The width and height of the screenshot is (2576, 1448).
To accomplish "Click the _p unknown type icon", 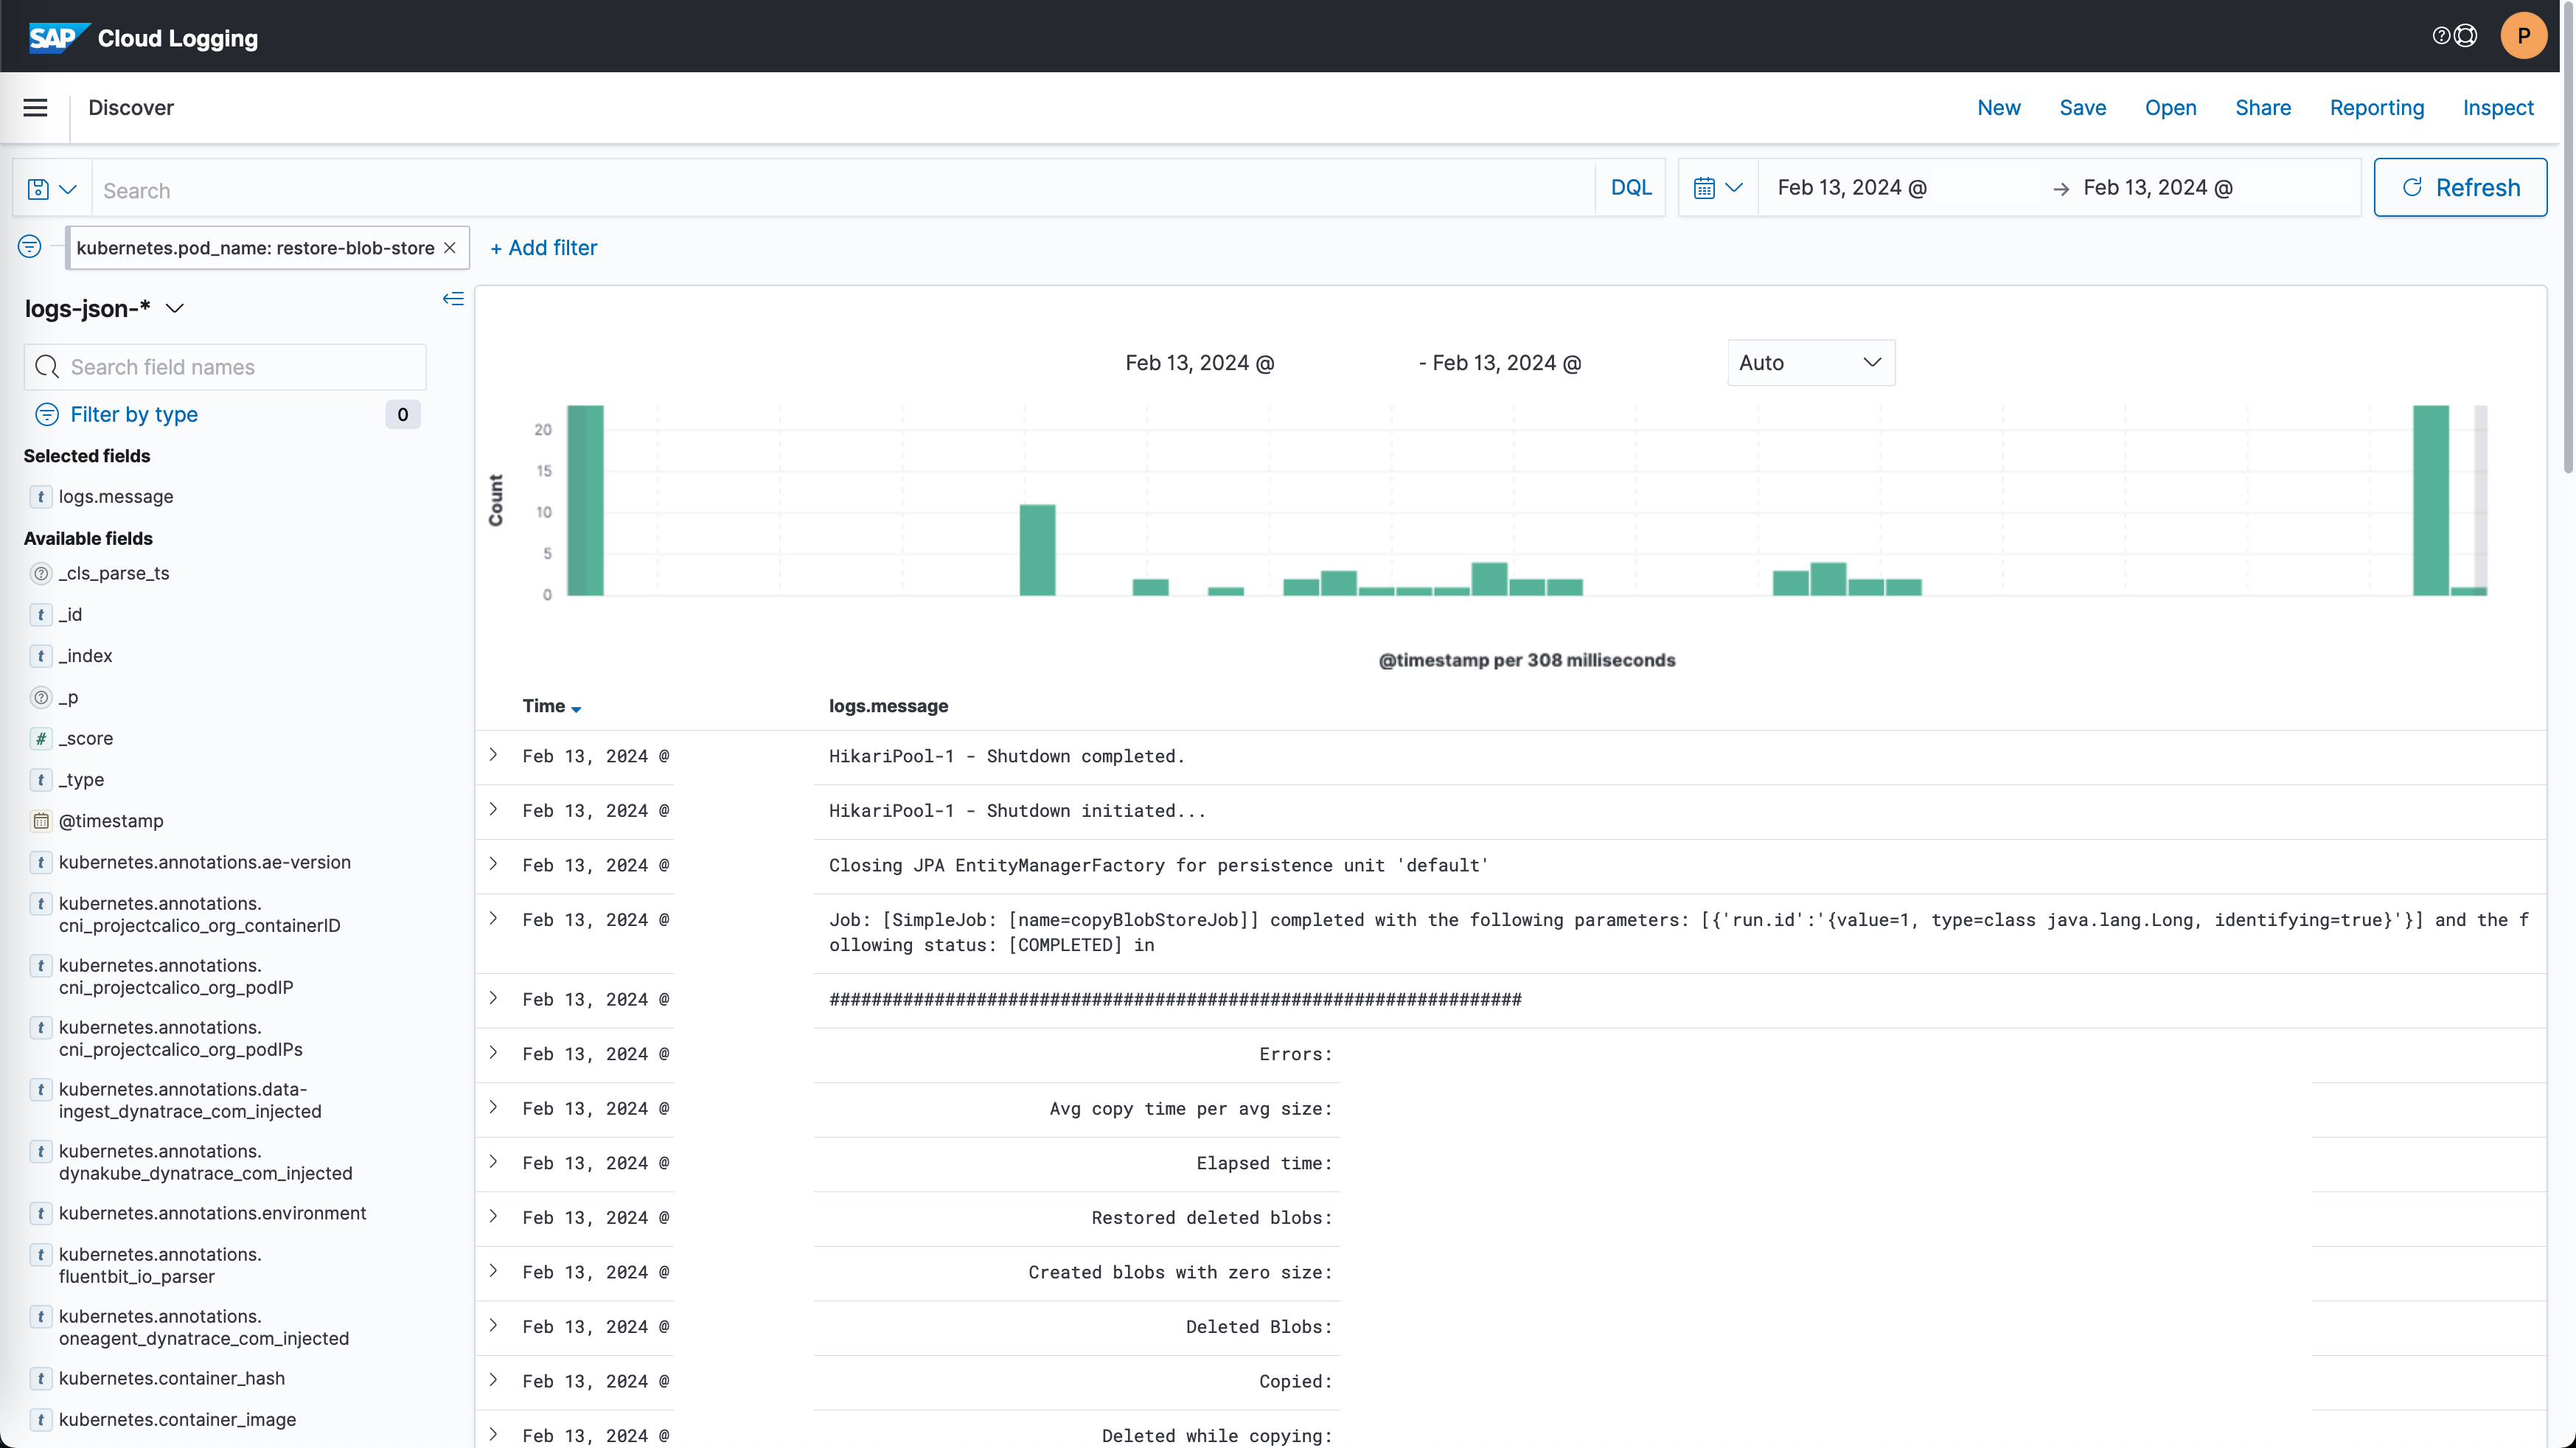I will click(x=41, y=697).
